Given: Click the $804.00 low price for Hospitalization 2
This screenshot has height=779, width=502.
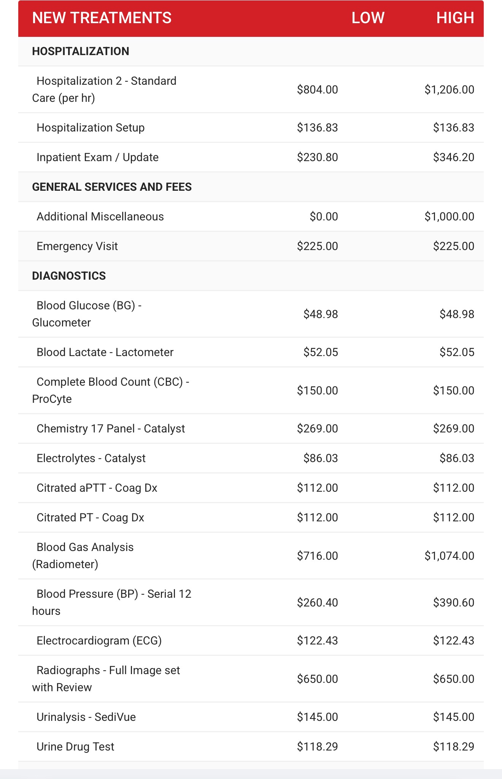Looking at the screenshot, I should 317,90.
